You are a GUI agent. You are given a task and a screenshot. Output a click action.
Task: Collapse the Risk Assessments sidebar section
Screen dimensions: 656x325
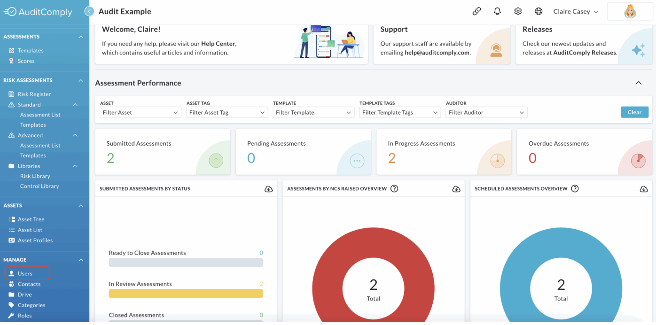81,80
